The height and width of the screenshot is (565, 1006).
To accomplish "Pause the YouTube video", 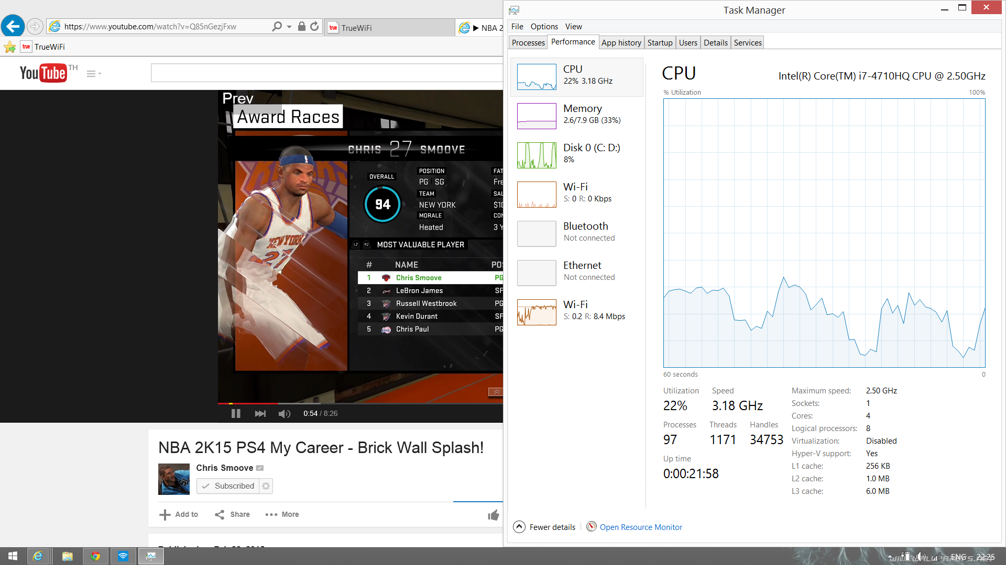I will 236,413.
